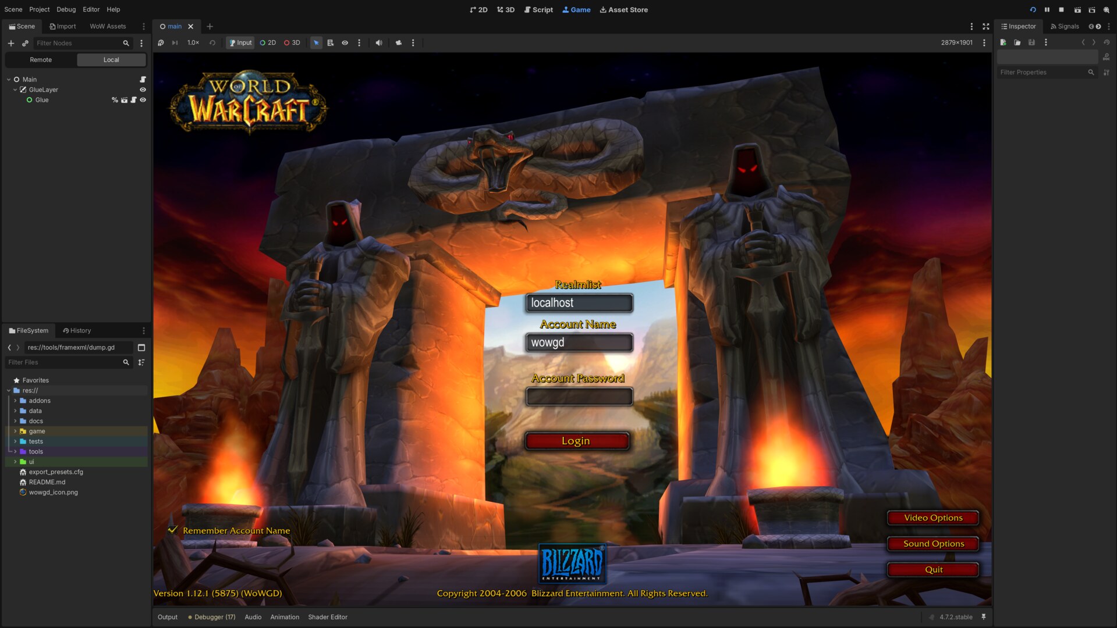Image resolution: width=1117 pixels, height=628 pixels.
Task: Open the Debugger (17) bottom panel
Action: coord(212,617)
